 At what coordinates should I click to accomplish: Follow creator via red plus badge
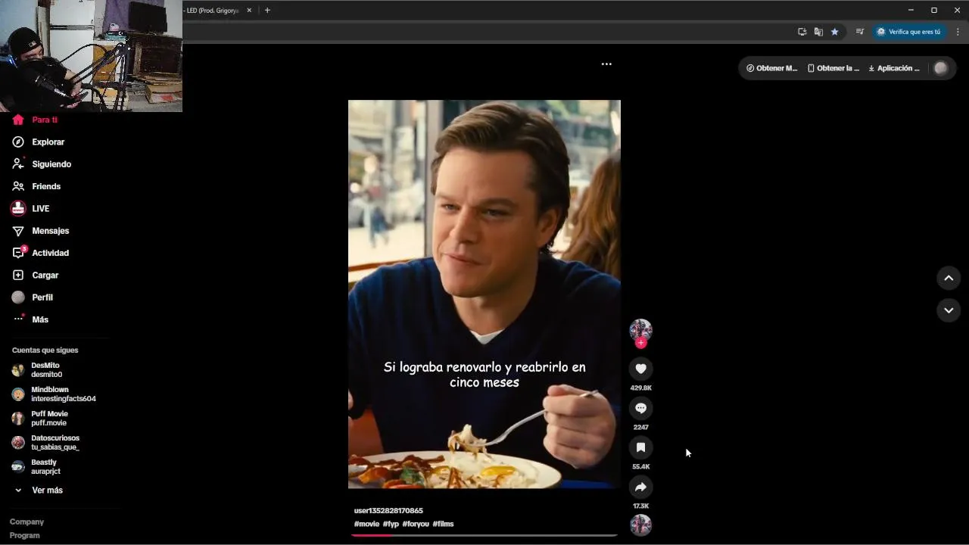point(640,343)
